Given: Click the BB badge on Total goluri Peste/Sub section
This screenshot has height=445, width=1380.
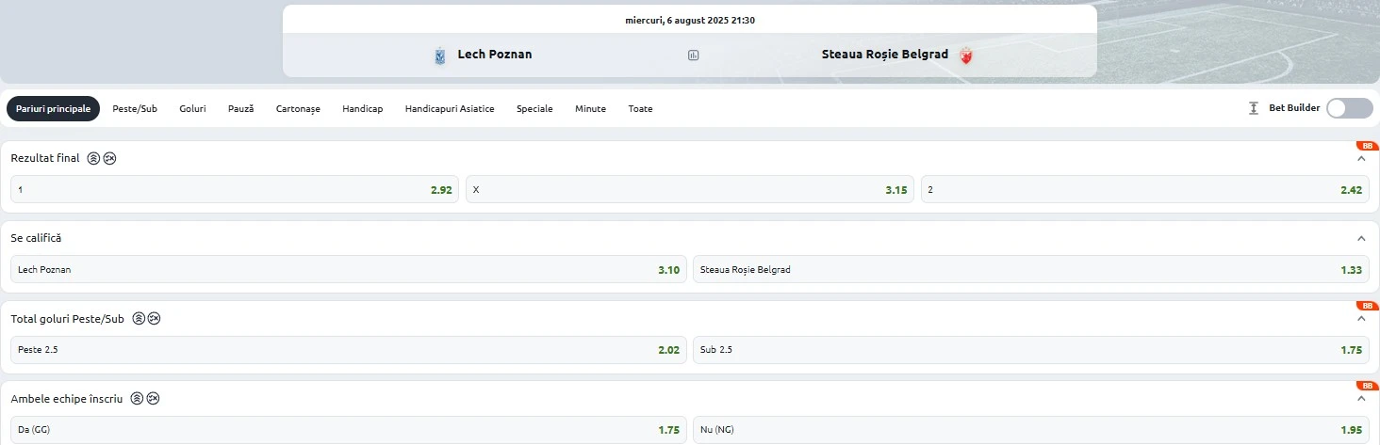Looking at the screenshot, I should click(x=1367, y=306).
